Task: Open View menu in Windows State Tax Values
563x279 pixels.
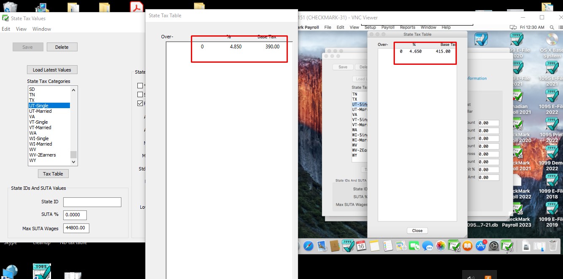Action: coord(21,29)
